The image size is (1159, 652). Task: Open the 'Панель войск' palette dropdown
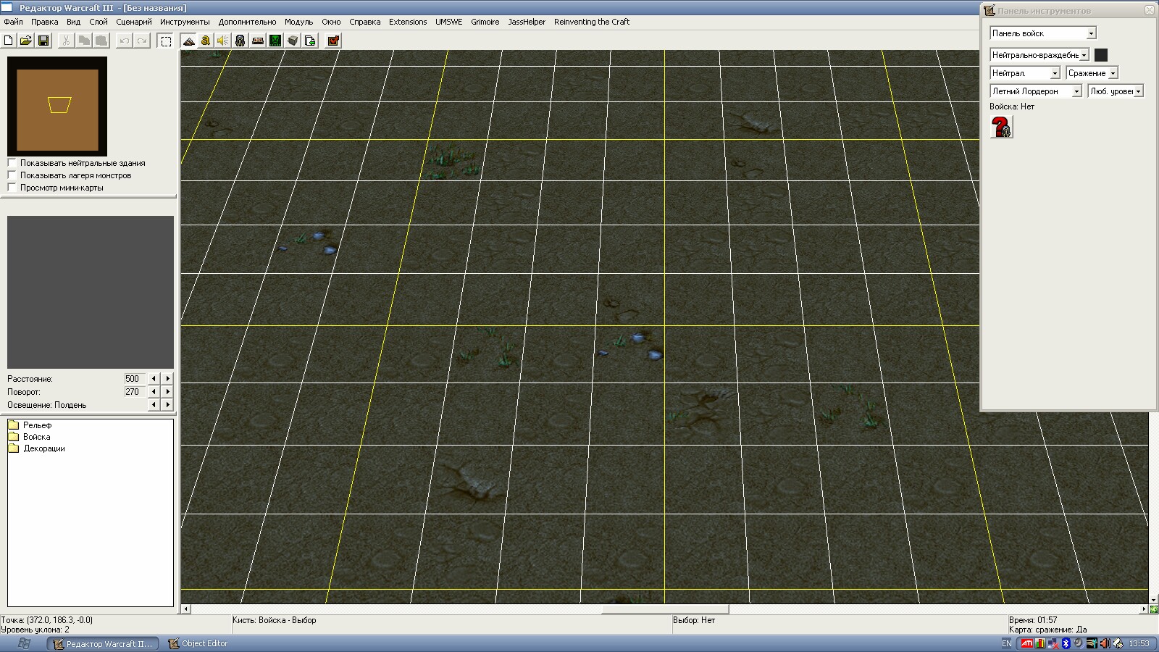pos(1043,33)
